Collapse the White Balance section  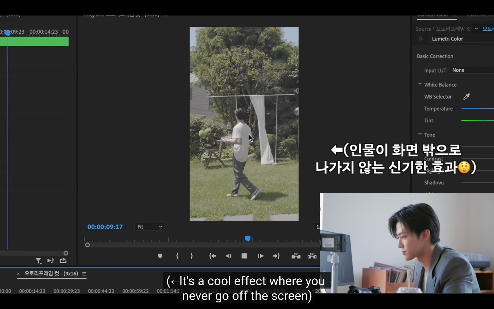point(420,84)
